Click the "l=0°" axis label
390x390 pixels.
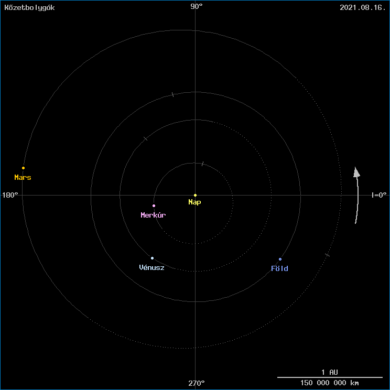coord(379,195)
